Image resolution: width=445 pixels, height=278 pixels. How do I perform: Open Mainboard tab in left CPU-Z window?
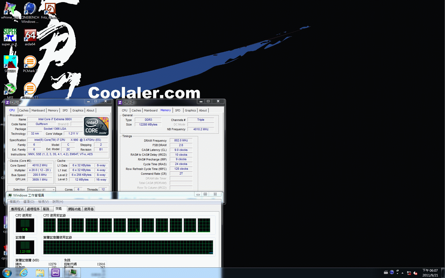(x=38, y=110)
